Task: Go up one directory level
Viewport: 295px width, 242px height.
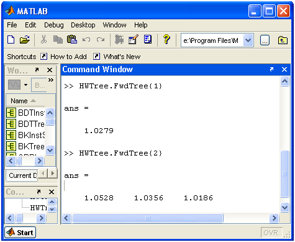Action: click(283, 40)
